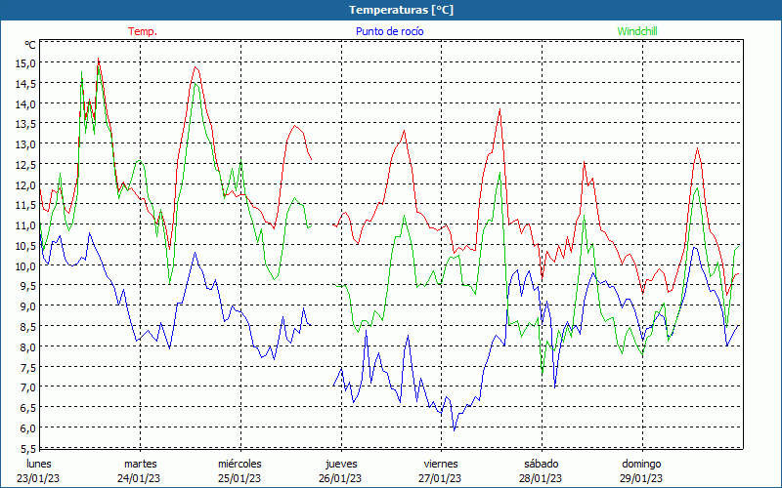
Task: Click the 6,0 y-axis value
Action: pyautogui.click(x=27, y=428)
